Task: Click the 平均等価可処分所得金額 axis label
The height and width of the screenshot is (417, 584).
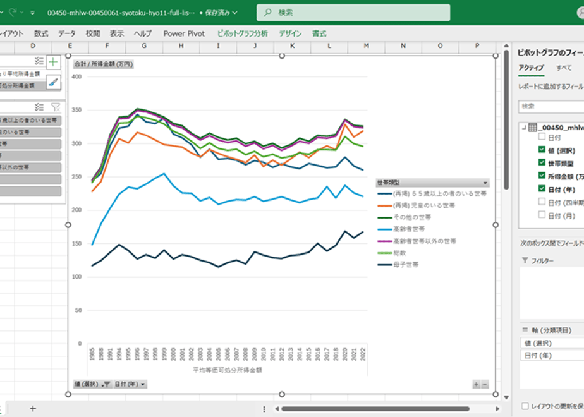Action: pyautogui.click(x=227, y=370)
